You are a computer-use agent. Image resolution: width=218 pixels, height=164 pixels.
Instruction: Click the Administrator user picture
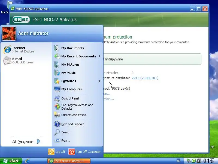[9, 34]
